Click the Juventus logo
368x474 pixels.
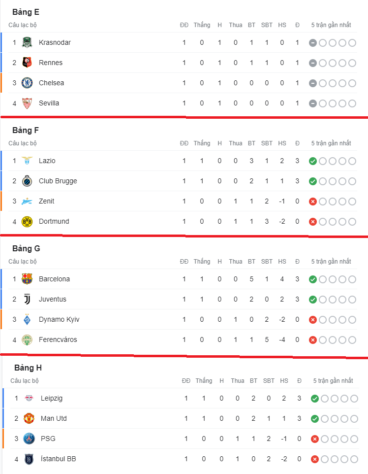point(27,299)
